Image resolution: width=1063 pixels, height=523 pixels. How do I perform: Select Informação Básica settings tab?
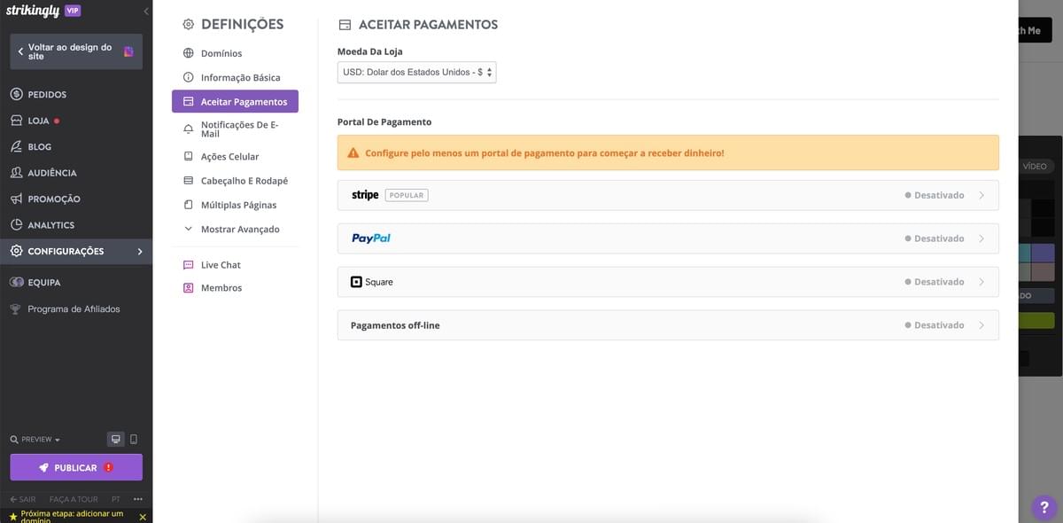[x=239, y=77]
